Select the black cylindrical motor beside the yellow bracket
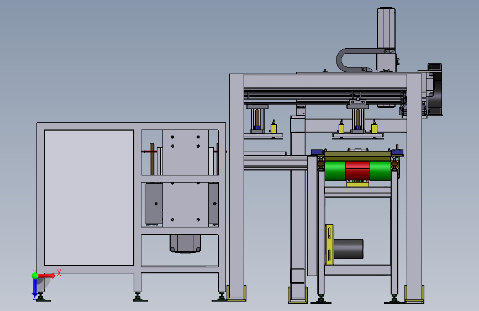Viewport: 479px width, 311px height. (x=349, y=249)
